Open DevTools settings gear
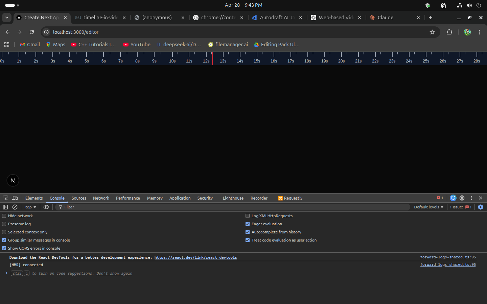The height and width of the screenshot is (304, 487). tap(462, 198)
